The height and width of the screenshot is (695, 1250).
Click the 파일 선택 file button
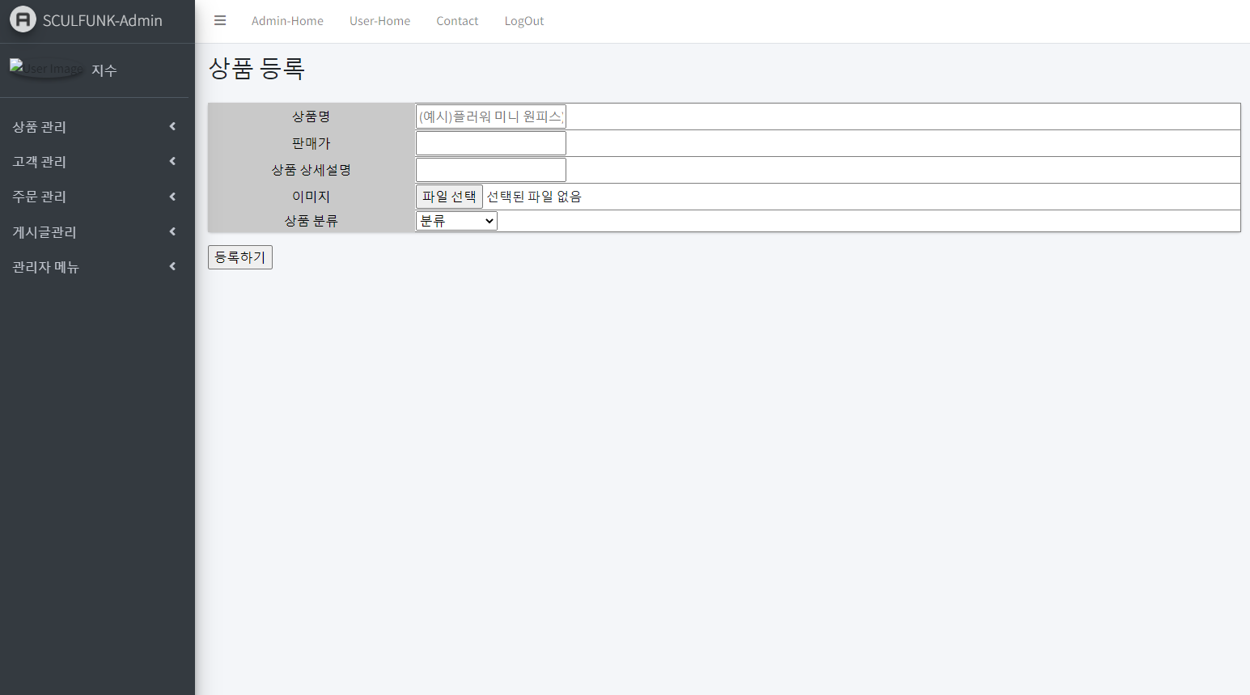(x=449, y=197)
